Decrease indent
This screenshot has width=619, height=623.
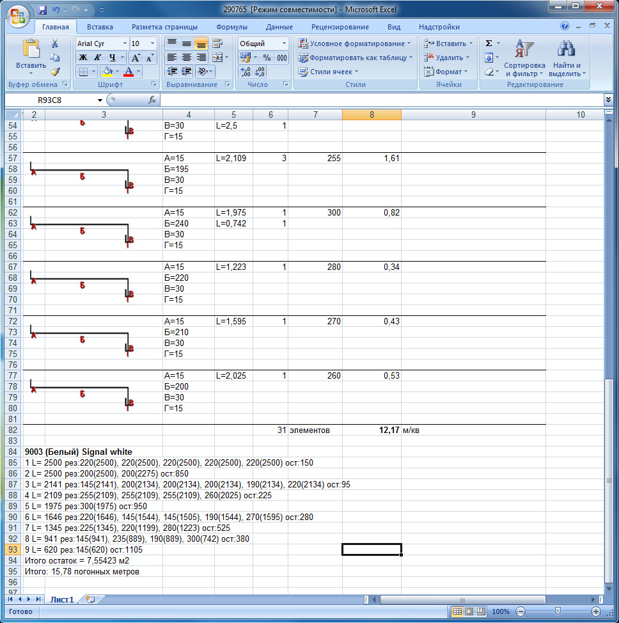[171, 72]
